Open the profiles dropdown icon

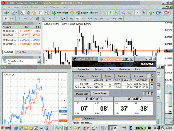pyautogui.click(x=14, y=13)
